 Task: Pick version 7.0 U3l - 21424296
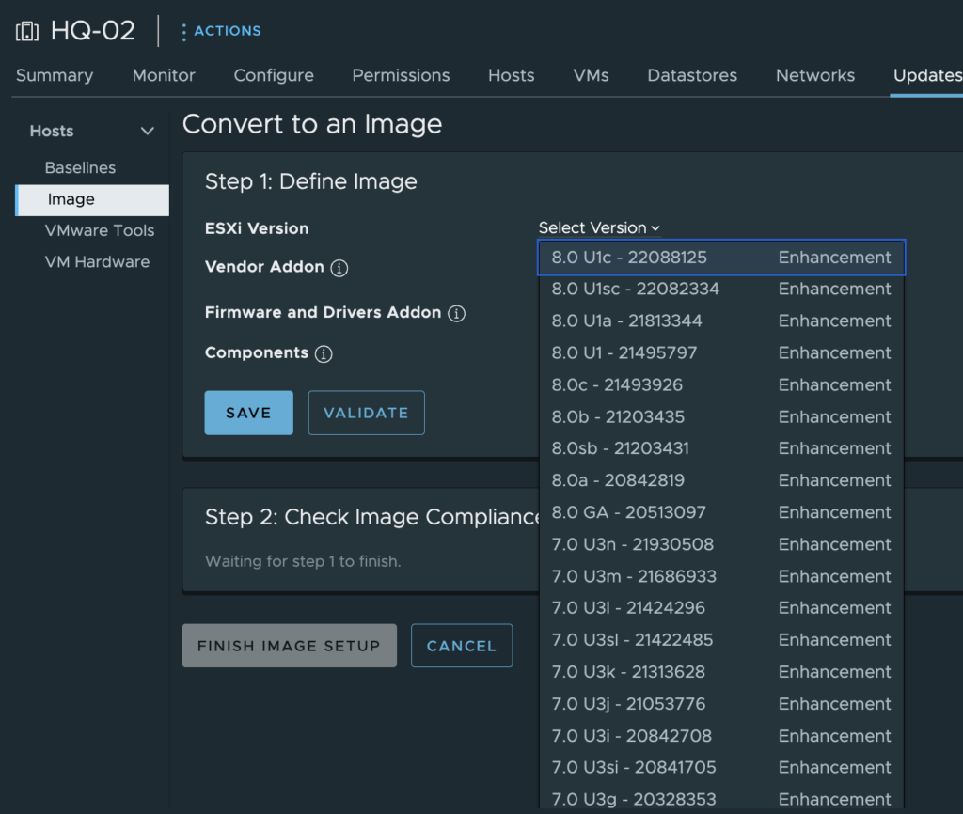pyautogui.click(x=721, y=608)
